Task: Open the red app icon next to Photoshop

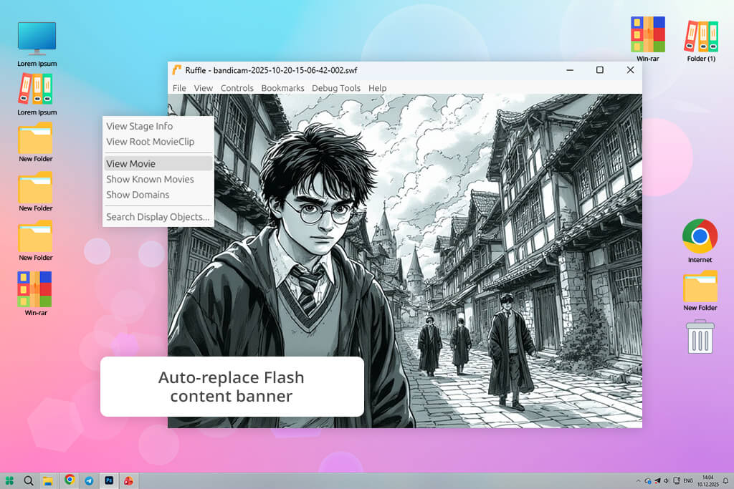Action: pyautogui.click(x=128, y=480)
